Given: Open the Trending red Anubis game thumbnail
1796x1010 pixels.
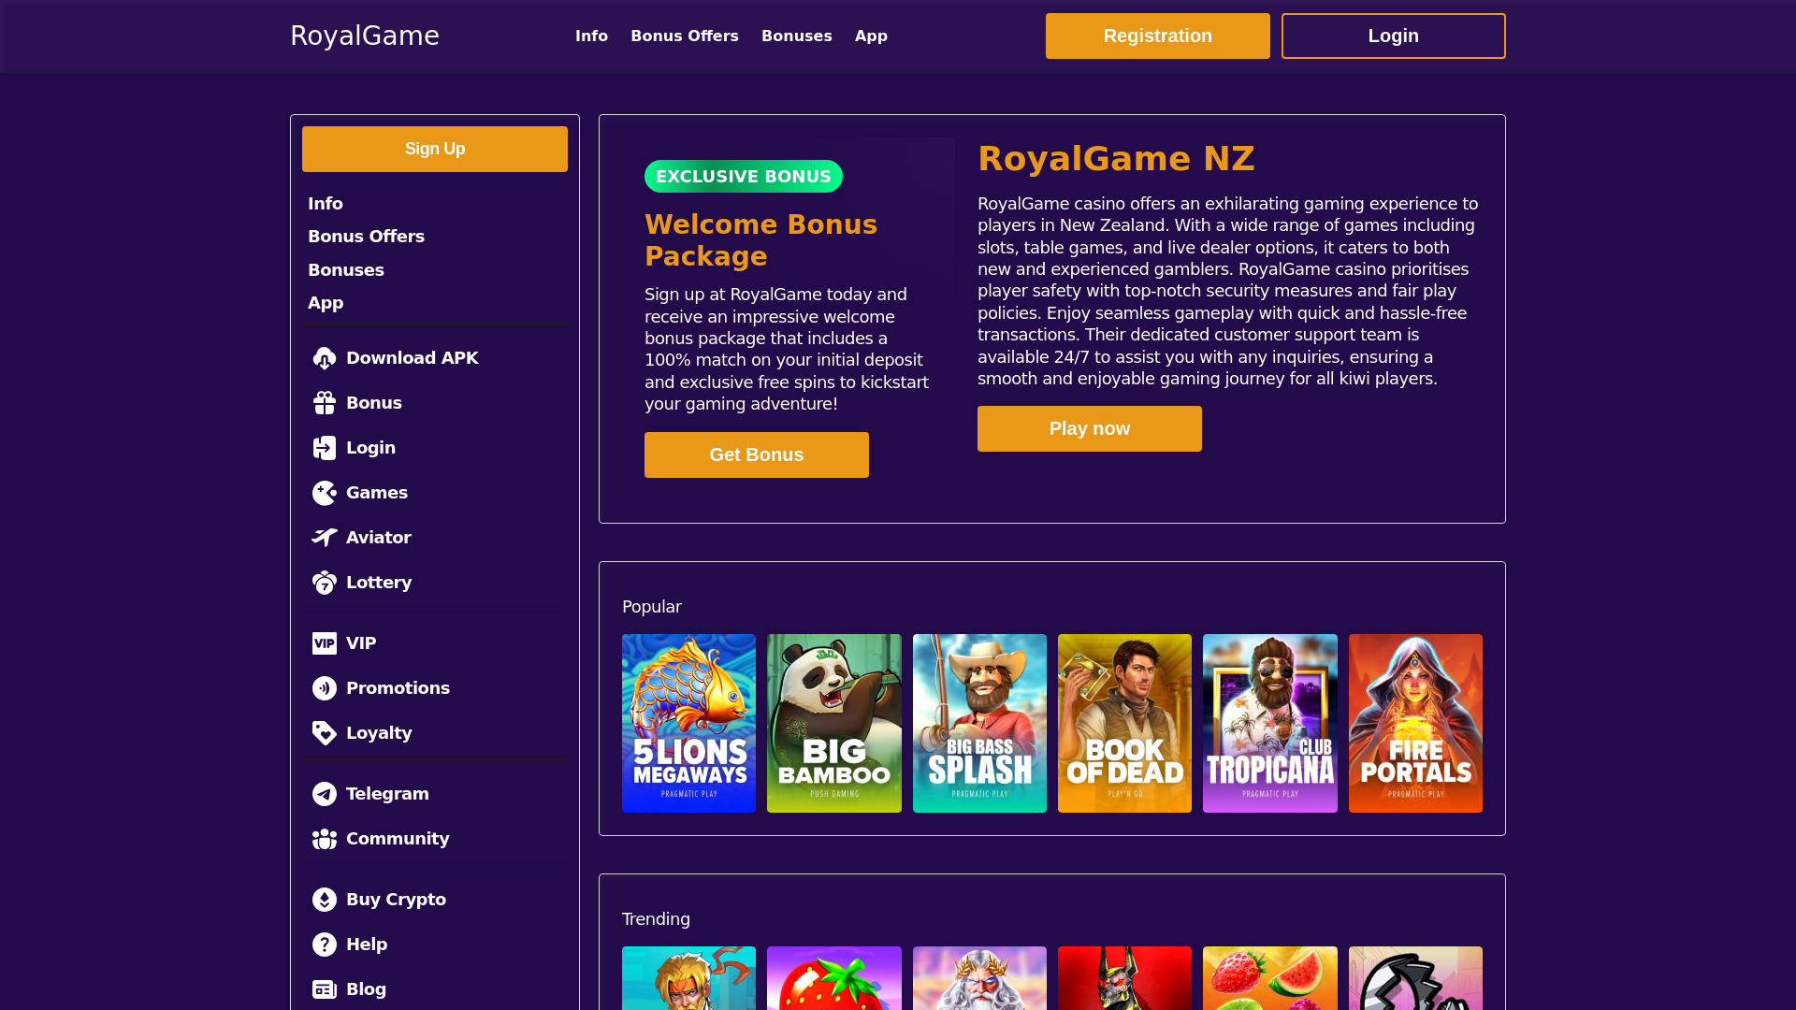Looking at the screenshot, I should click(x=1124, y=978).
